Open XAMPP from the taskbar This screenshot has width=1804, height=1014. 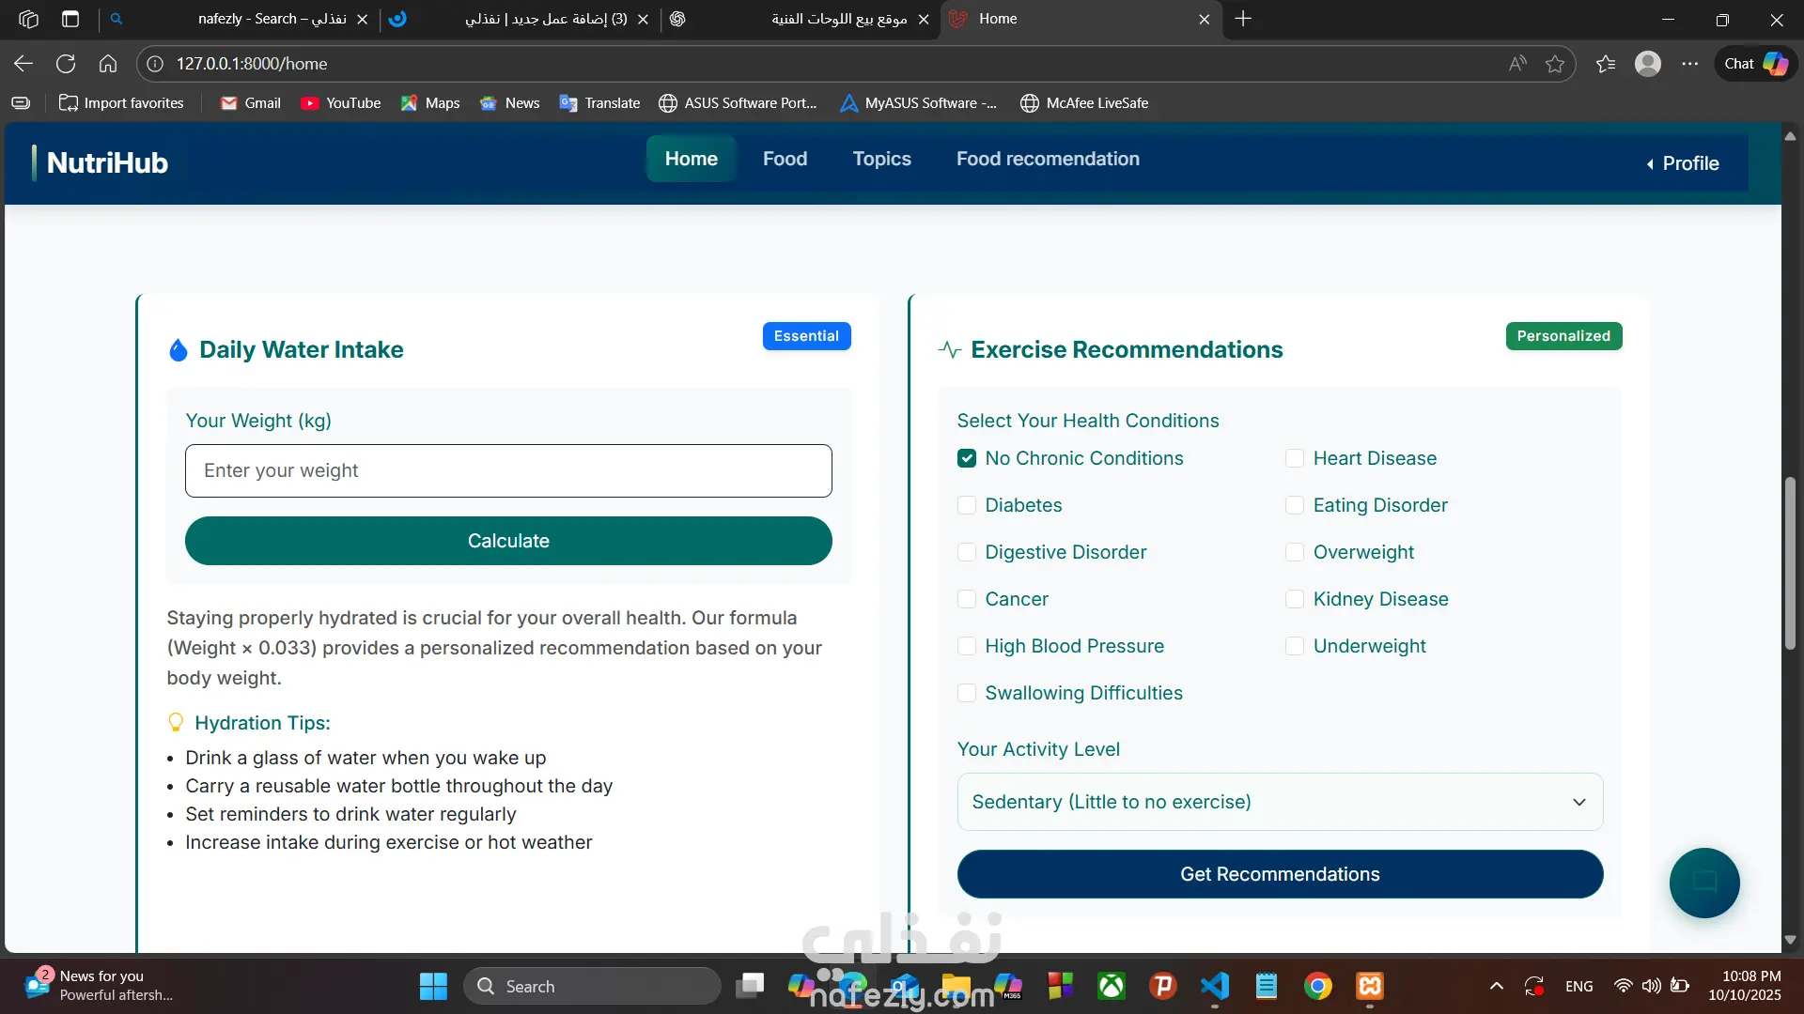1370,986
